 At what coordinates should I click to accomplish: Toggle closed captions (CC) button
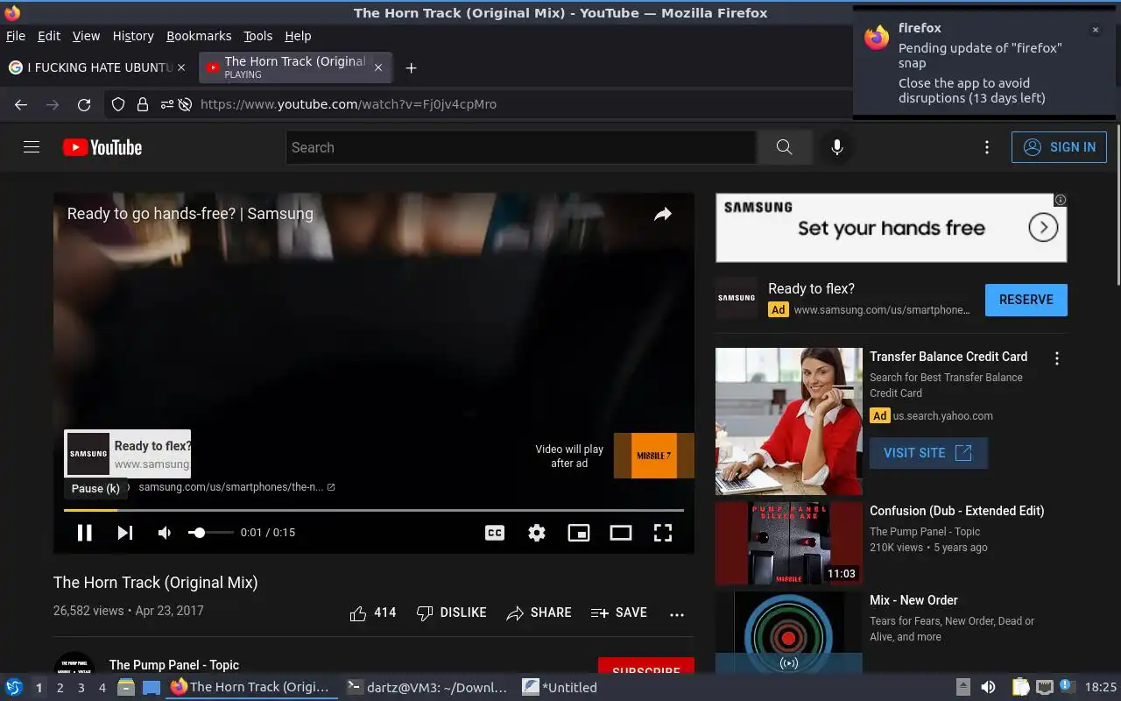[x=495, y=533]
